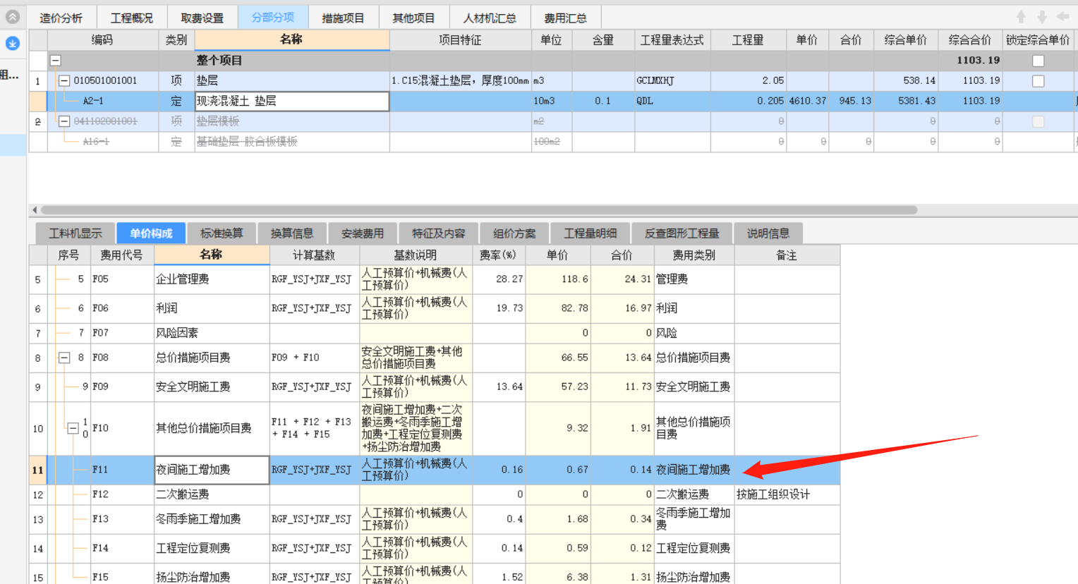Open the 安装费用 lower tab

[363, 233]
